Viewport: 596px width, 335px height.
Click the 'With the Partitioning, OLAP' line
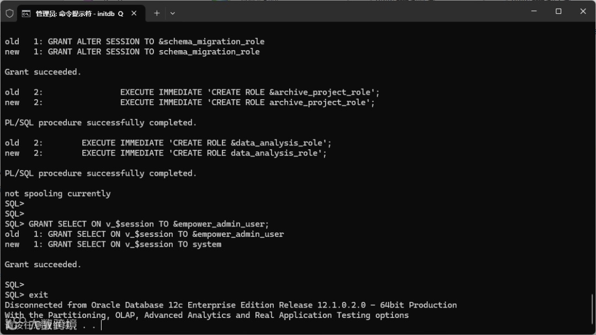(207, 315)
